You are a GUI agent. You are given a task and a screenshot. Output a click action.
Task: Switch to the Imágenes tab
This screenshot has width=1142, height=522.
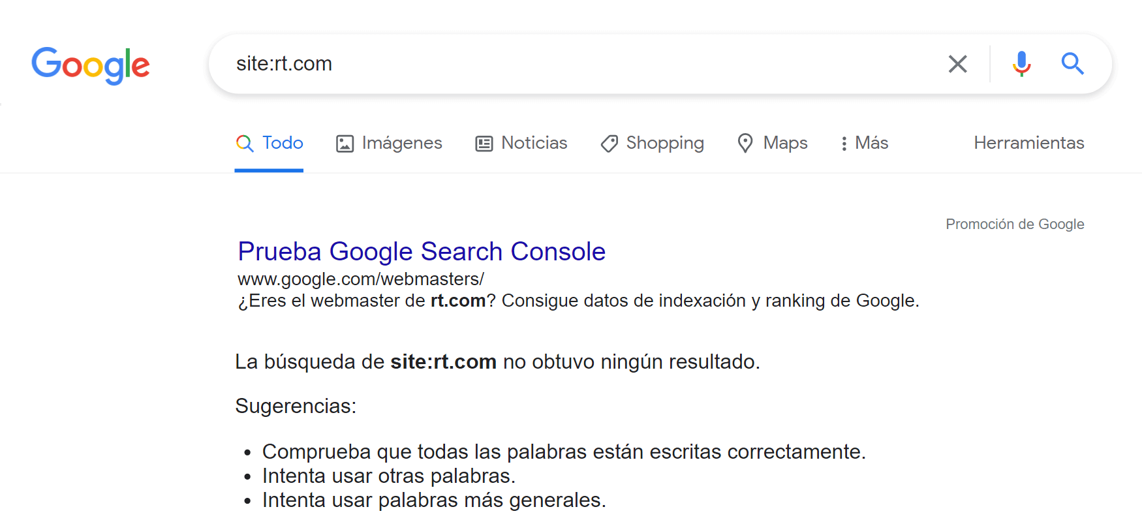click(401, 143)
